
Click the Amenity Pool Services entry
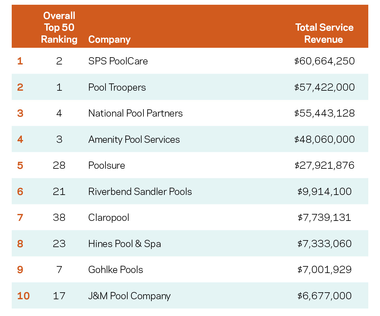click(134, 139)
